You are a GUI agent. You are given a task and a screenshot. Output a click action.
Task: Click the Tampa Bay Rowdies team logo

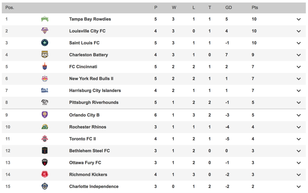(x=45, y=19)
